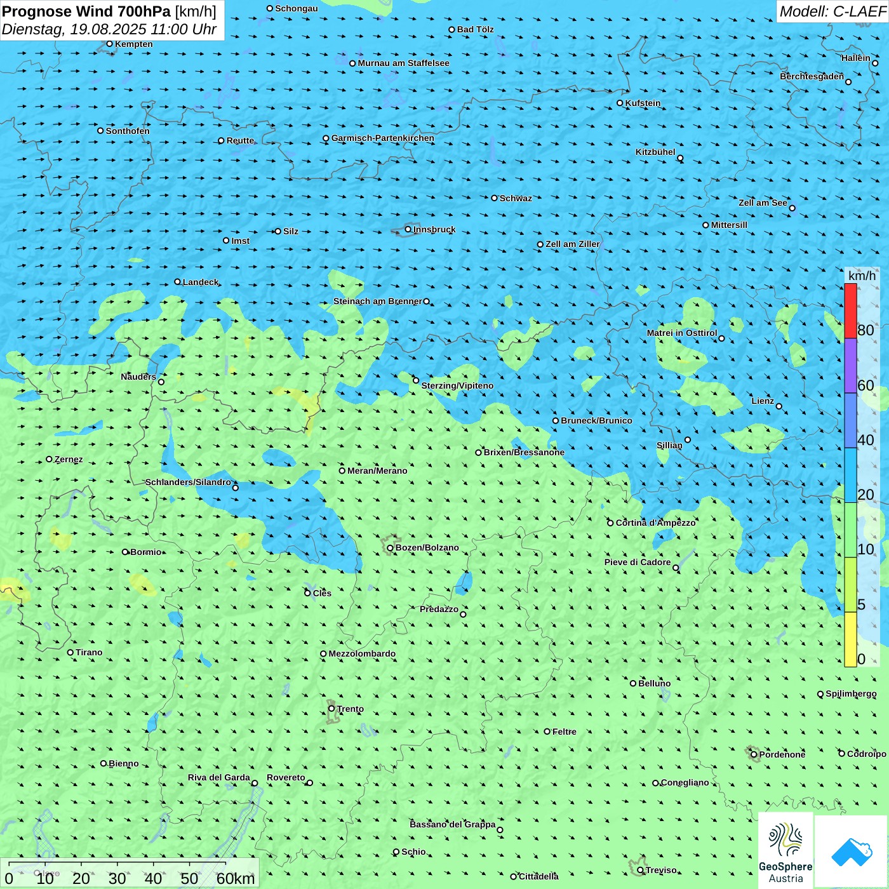Viewport: 889px width, 889px height.
Task: Click the Bruneck/Brunico label
Action: [x=596, y=420]
